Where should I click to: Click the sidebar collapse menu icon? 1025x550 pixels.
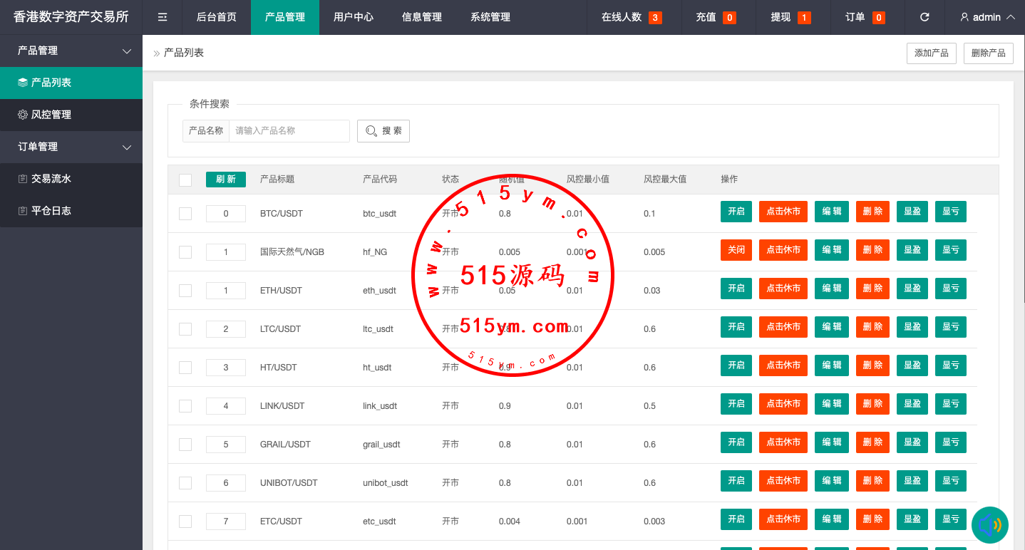[x=163, y=17]
